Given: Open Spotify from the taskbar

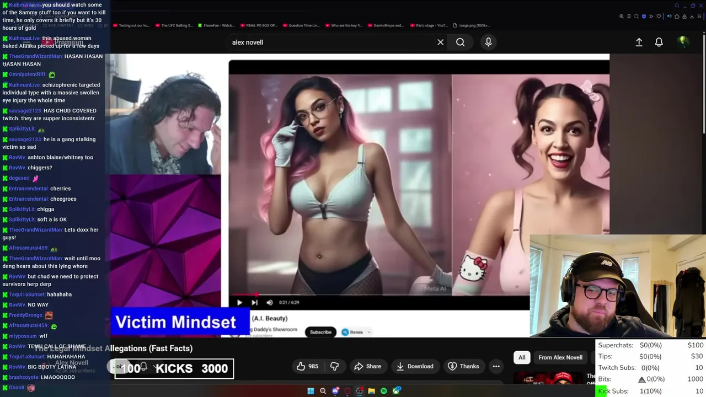Looking at the screenshot, I should [384, 391].
